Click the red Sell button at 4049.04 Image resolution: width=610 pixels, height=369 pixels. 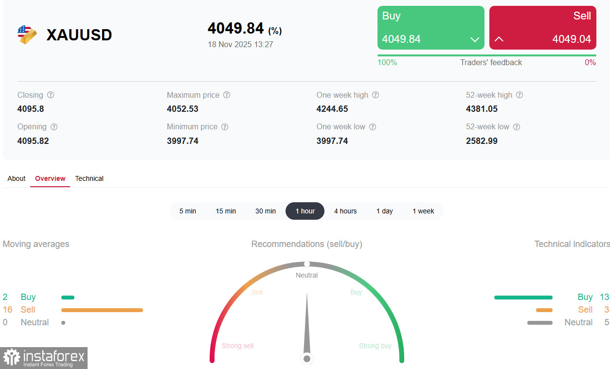(542, 27)
